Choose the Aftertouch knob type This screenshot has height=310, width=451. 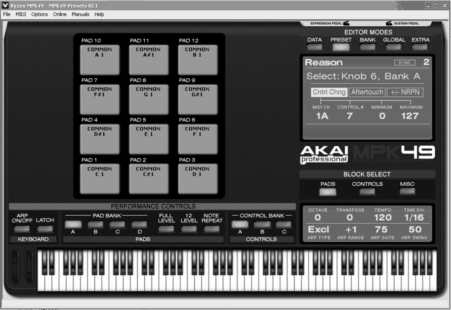367,92
